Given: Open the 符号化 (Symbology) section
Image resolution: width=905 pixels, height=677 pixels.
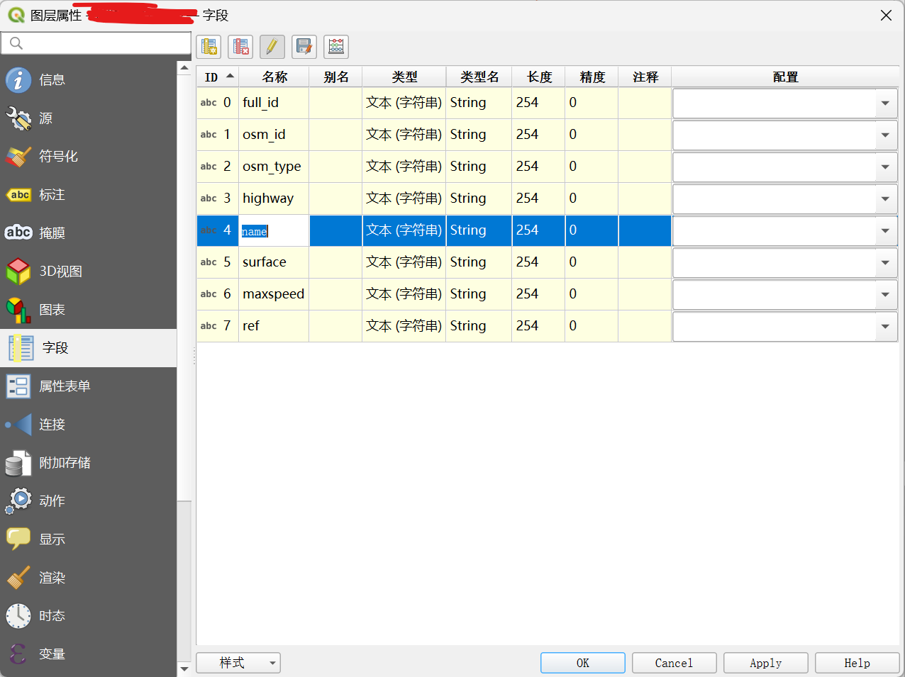Looking at the screenshot, I should point(58,157).
